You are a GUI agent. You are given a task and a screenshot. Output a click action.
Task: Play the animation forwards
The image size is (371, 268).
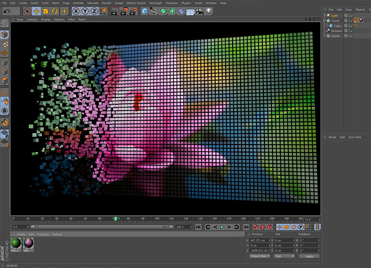[222, 227]
